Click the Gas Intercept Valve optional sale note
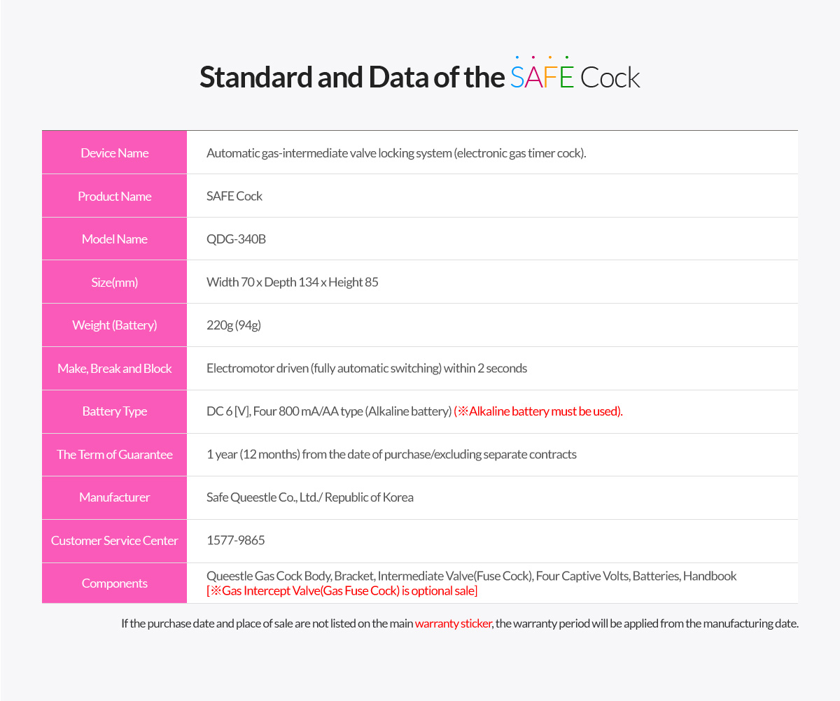Screen dimensions: 840x701 click(342, 591)
